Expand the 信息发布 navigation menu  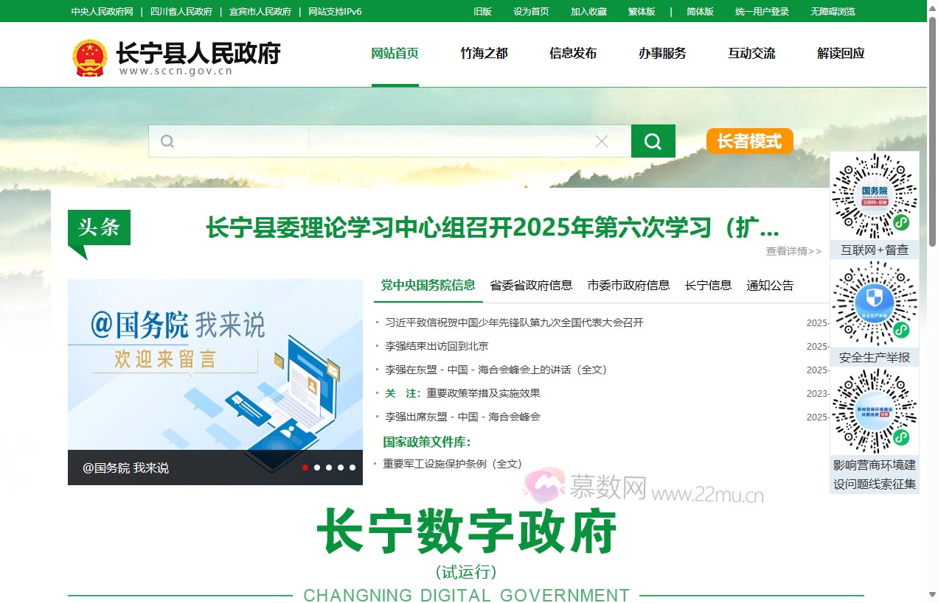tap(573, 53)
